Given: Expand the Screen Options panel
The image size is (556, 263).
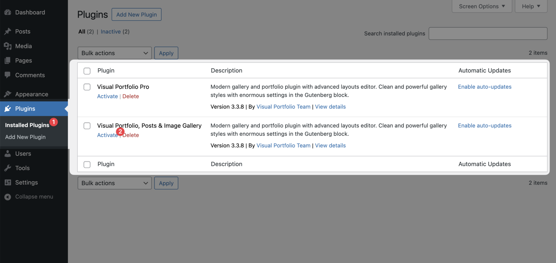Looking at the screenshot, I should 481,6.
